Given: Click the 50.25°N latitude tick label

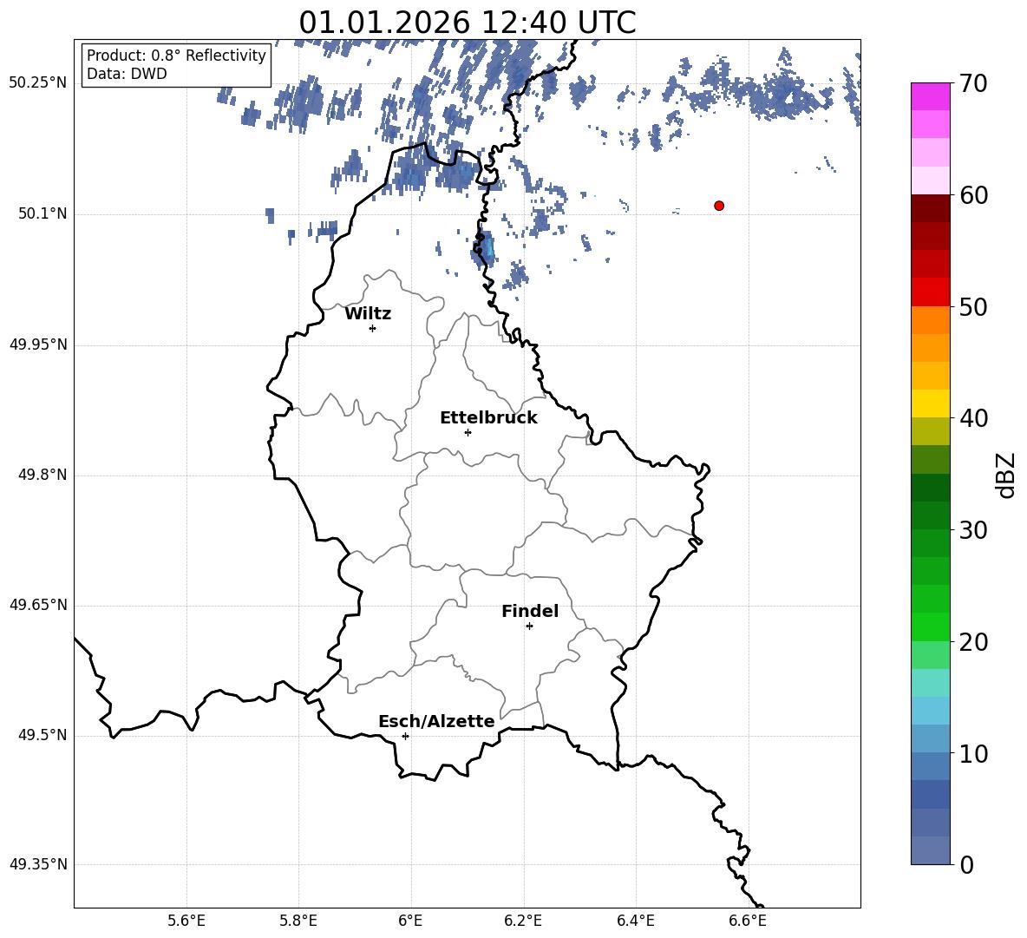Looking at the screenshot, I should point(38,83).
